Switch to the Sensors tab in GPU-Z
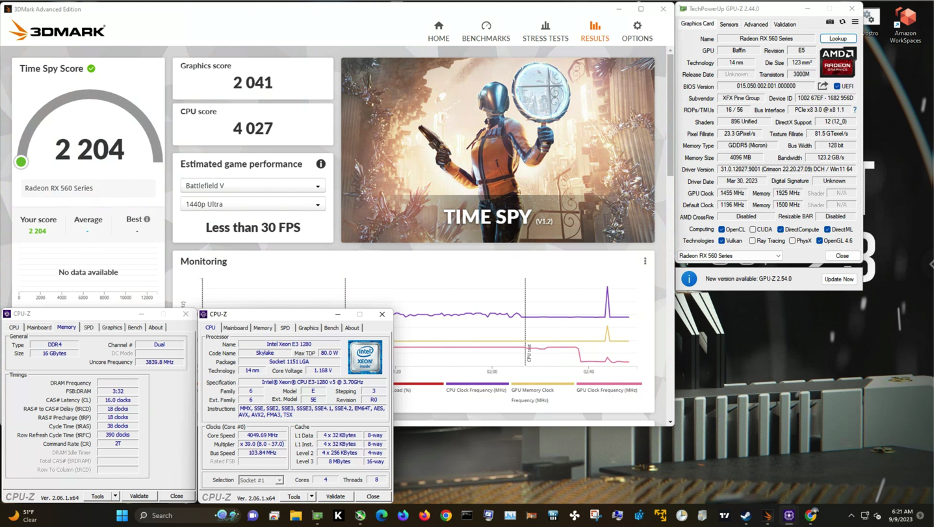The height and width of the screenshot is (527, 934). pyautogui.click(x=729, y=24)
